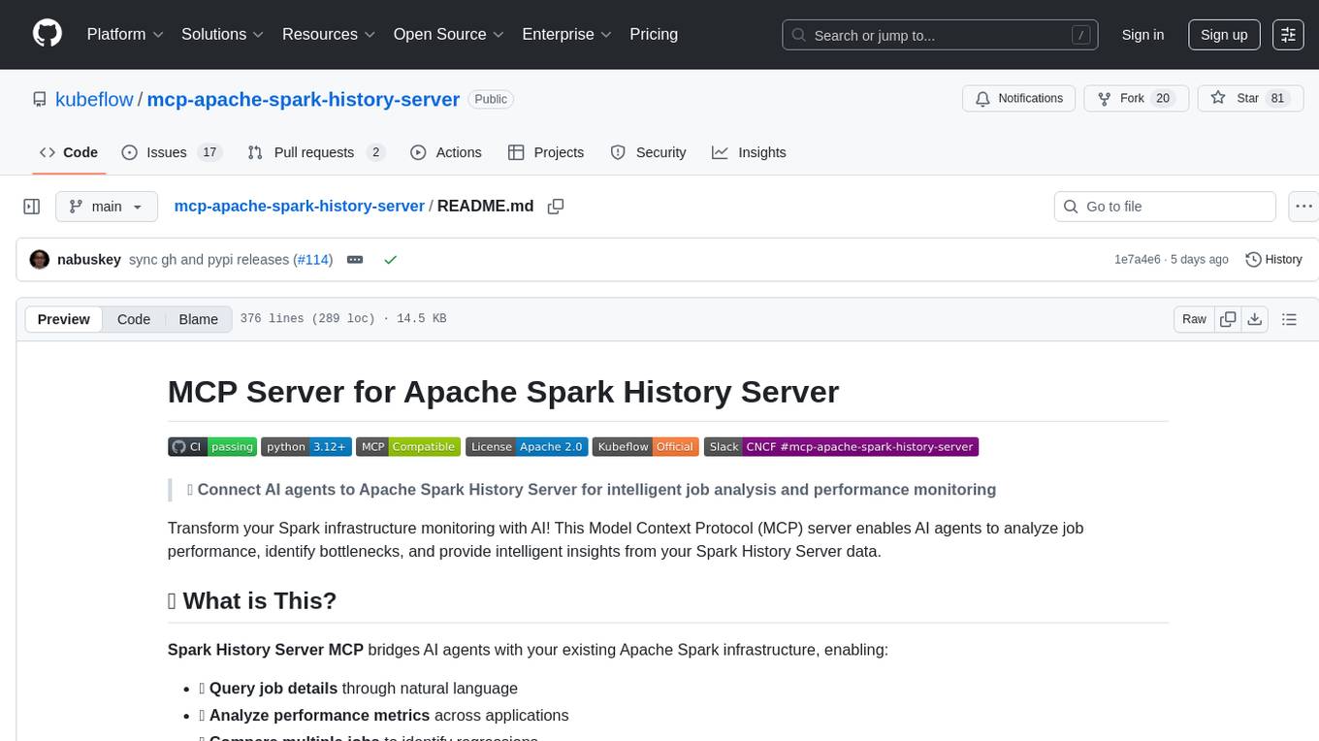Image resolution: width=1319 pixels, height=741 pixels.
Task: Click the MCP Compatible badge
Action: point(407,447)
